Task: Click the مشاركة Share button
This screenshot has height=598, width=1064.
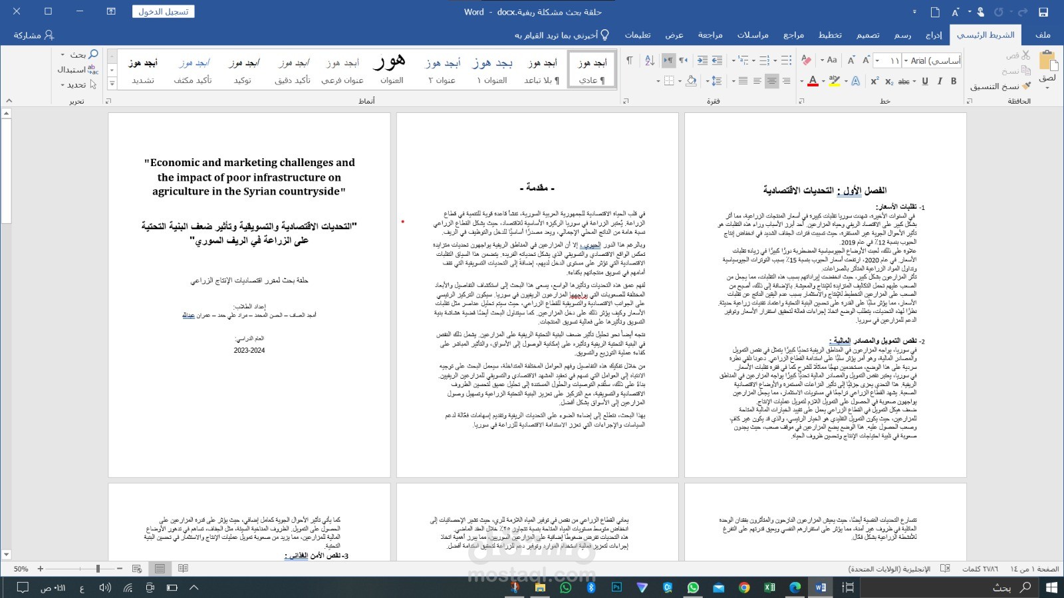Action: tap(34, 35)
